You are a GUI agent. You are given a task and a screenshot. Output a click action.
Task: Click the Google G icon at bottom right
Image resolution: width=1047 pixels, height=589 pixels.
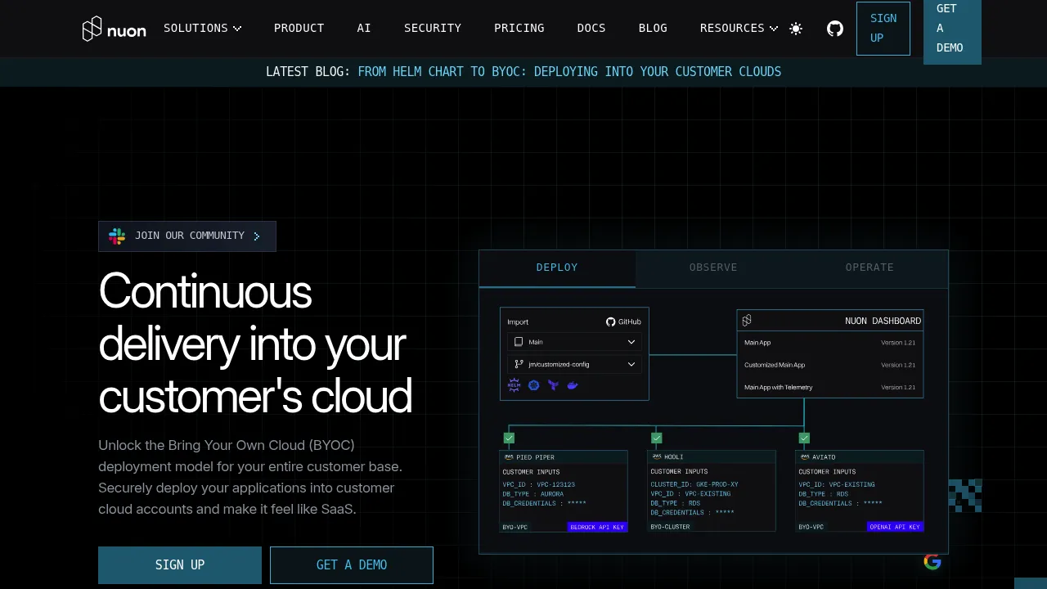[932, 561]
